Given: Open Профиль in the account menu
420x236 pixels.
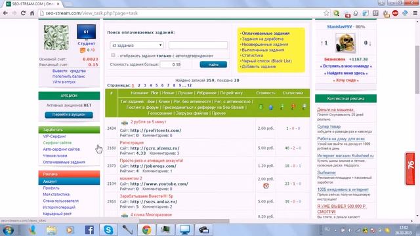Looking at the screenshot, I should point(51,188).
